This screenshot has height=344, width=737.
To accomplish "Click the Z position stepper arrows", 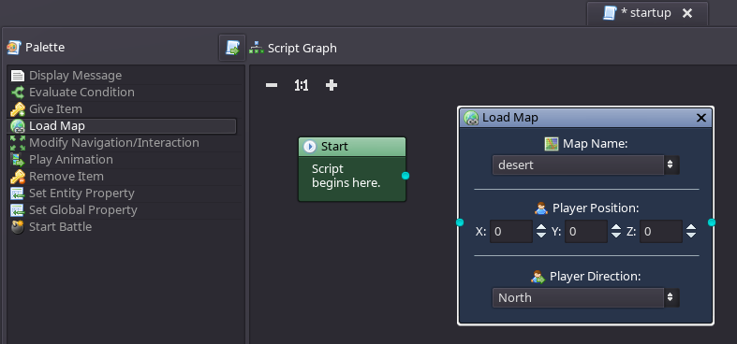I will click(691, 232).
